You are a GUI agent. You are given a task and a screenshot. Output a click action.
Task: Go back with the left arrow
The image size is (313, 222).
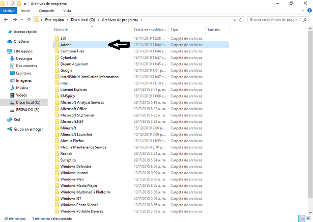(x=6, y=19)
